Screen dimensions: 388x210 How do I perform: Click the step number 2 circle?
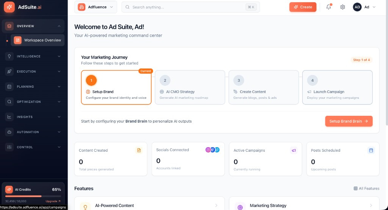pos(165,80)
